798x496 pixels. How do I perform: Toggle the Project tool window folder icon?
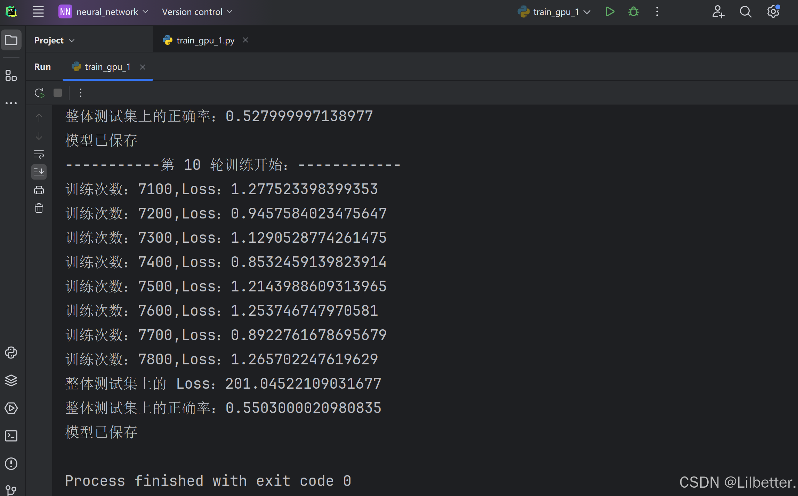point(11,40)
